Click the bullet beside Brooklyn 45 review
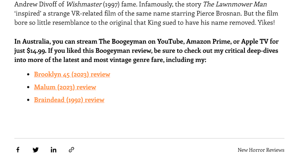This screenshot has height=157, width=295. coord(28,74)
